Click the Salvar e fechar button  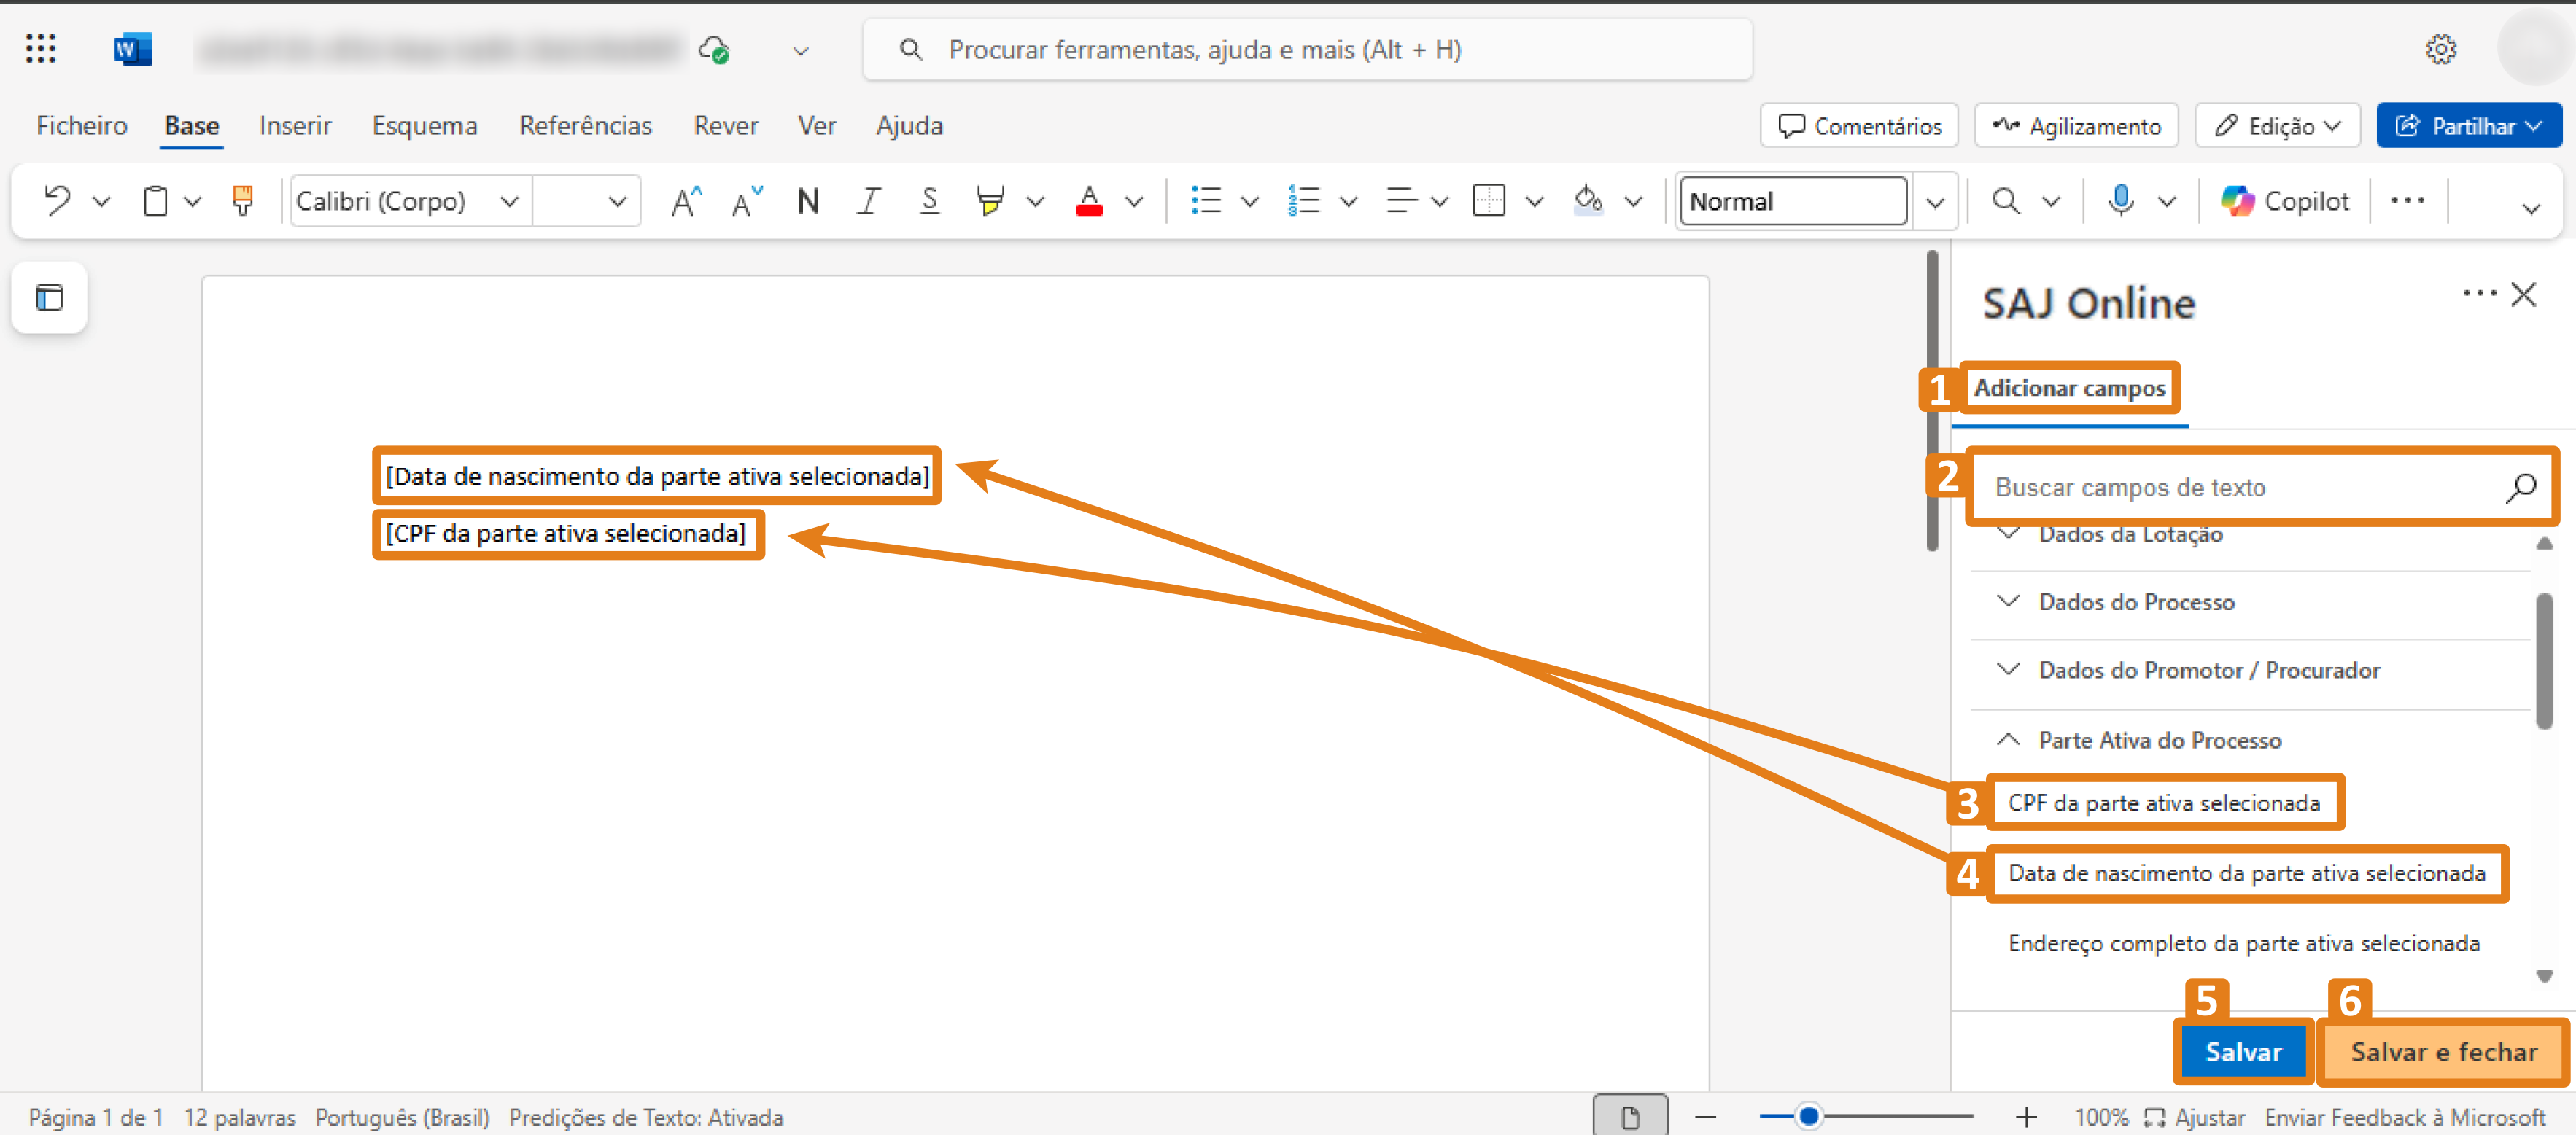click(2442, 1051)
